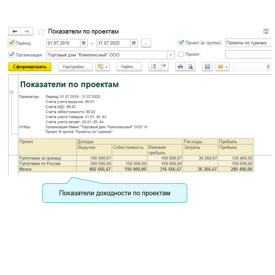This screenshot has height=275, width=275.
Task: Click Себестоимость cell 150 000,00 for Турпутевки по России
Action: [x=129, y=164]
